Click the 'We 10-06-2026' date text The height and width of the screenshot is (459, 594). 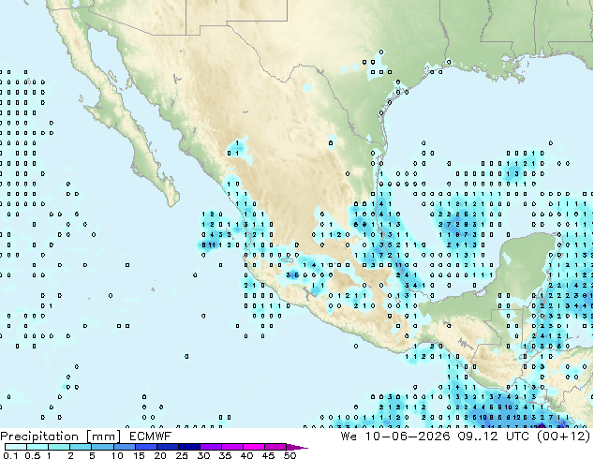(x=395, y=437)
